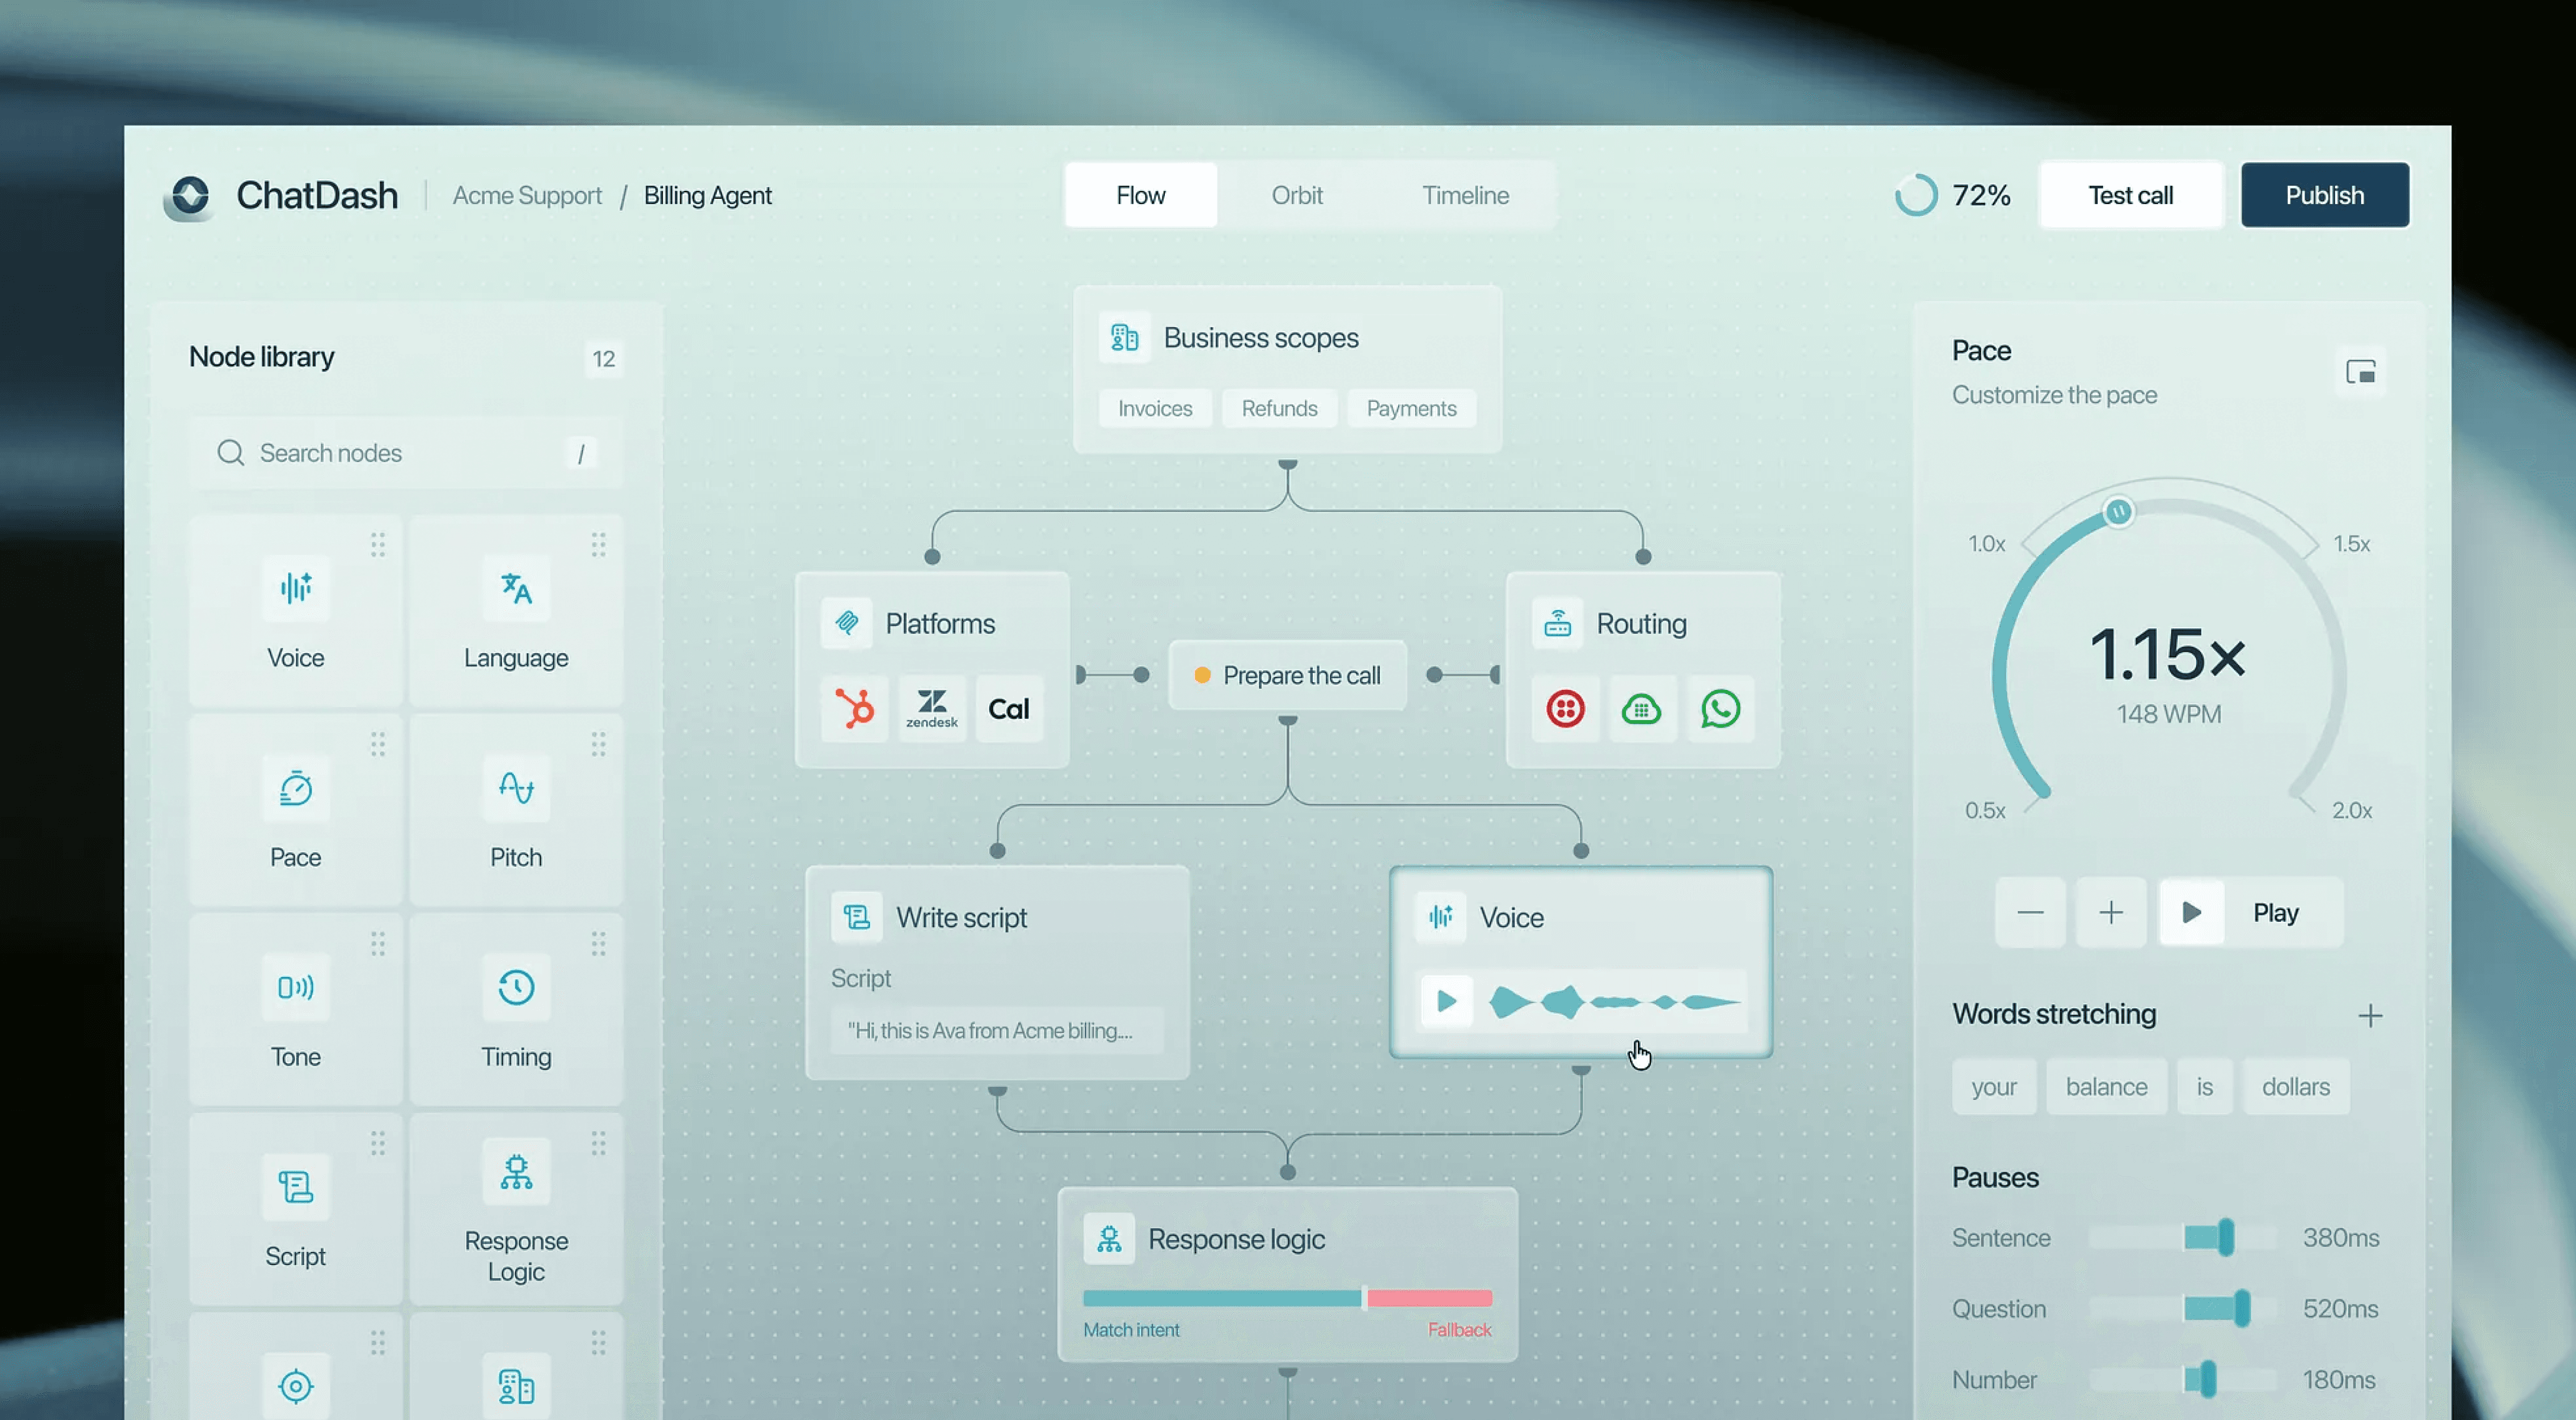Click the Twilio routing icon
Viewport: 2576px width, 1420px height.
(1565, 708)
